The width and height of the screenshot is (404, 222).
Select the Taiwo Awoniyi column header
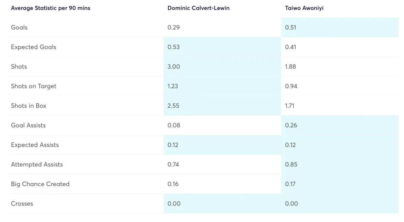[304, 8]
